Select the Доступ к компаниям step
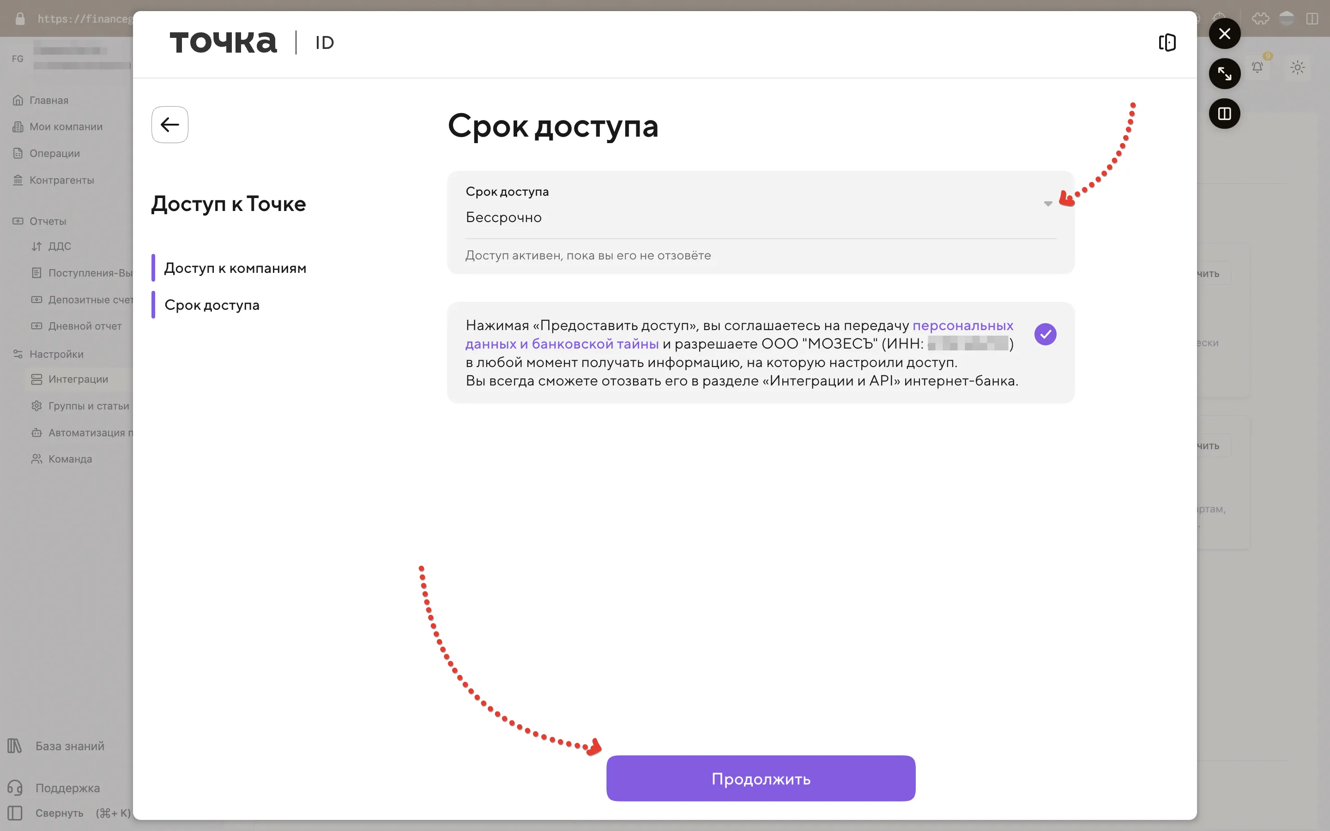 pos(235,268)
